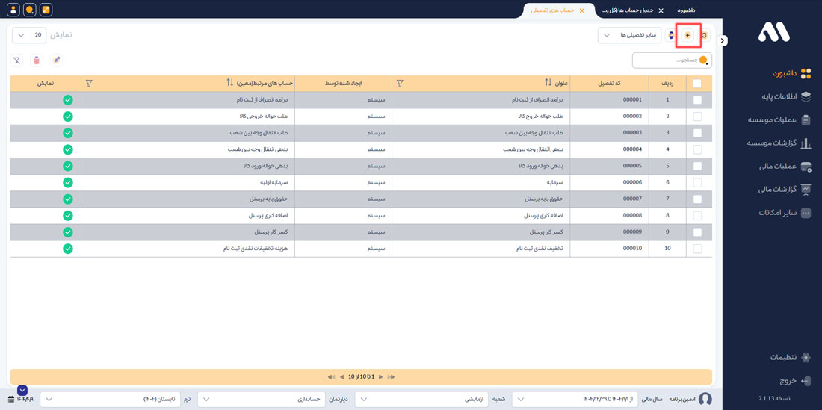Tick the checkbox for row 000007
The width and height of the screenshot is (822, 410).
[x=697, y=199]
